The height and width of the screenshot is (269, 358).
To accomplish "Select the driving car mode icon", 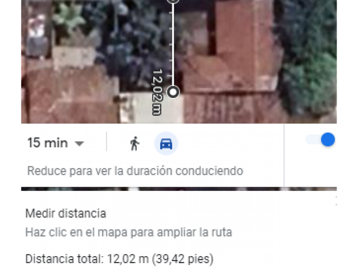I will (166, 143).
